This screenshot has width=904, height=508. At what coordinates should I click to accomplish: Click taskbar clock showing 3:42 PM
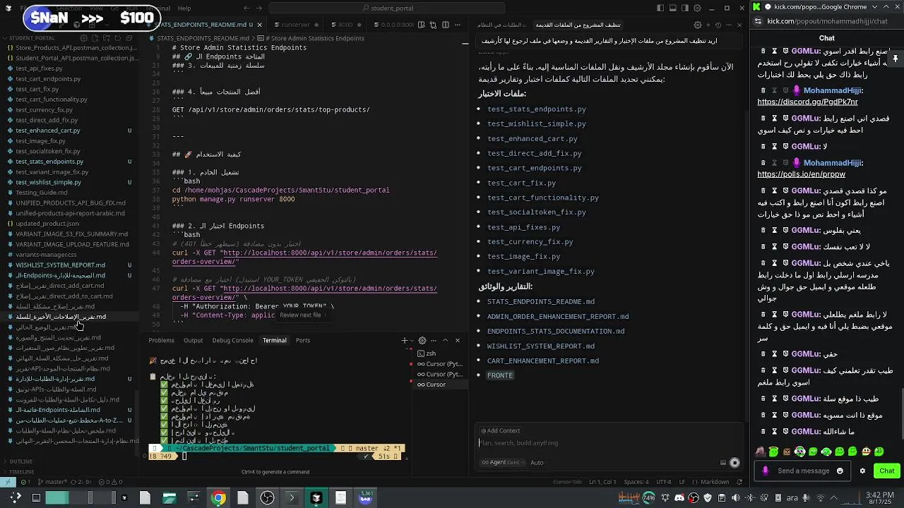coord(879,498)
